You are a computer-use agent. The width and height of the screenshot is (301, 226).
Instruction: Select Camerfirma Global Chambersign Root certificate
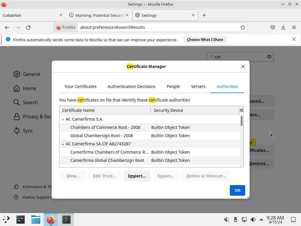[150, 160]
